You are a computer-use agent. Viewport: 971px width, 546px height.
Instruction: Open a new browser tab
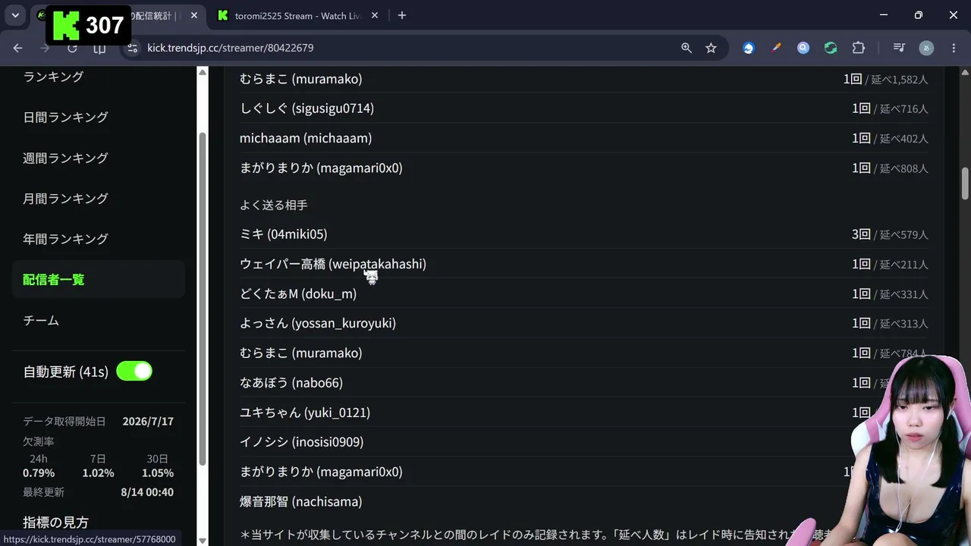tap(402, 15)
